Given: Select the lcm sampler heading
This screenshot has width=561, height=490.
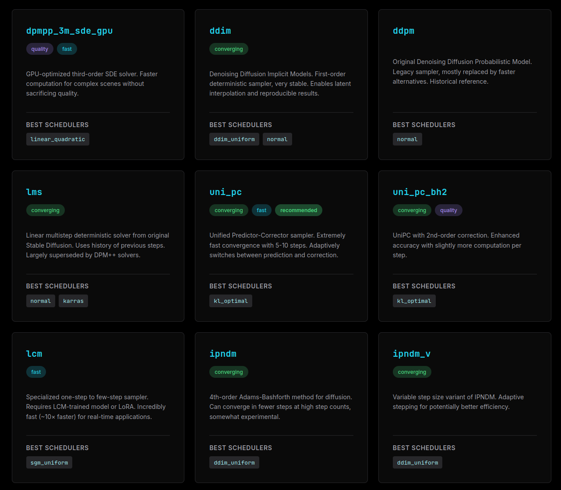Looking at the screenshot, I should (34, 353).
